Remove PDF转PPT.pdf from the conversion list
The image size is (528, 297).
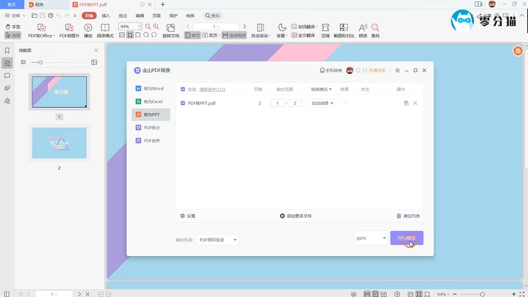point(415,103)
